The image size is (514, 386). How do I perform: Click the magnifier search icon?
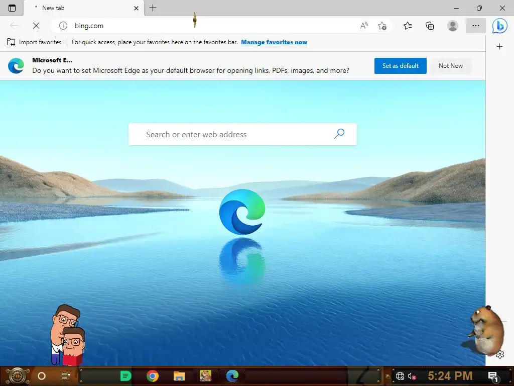339,134
